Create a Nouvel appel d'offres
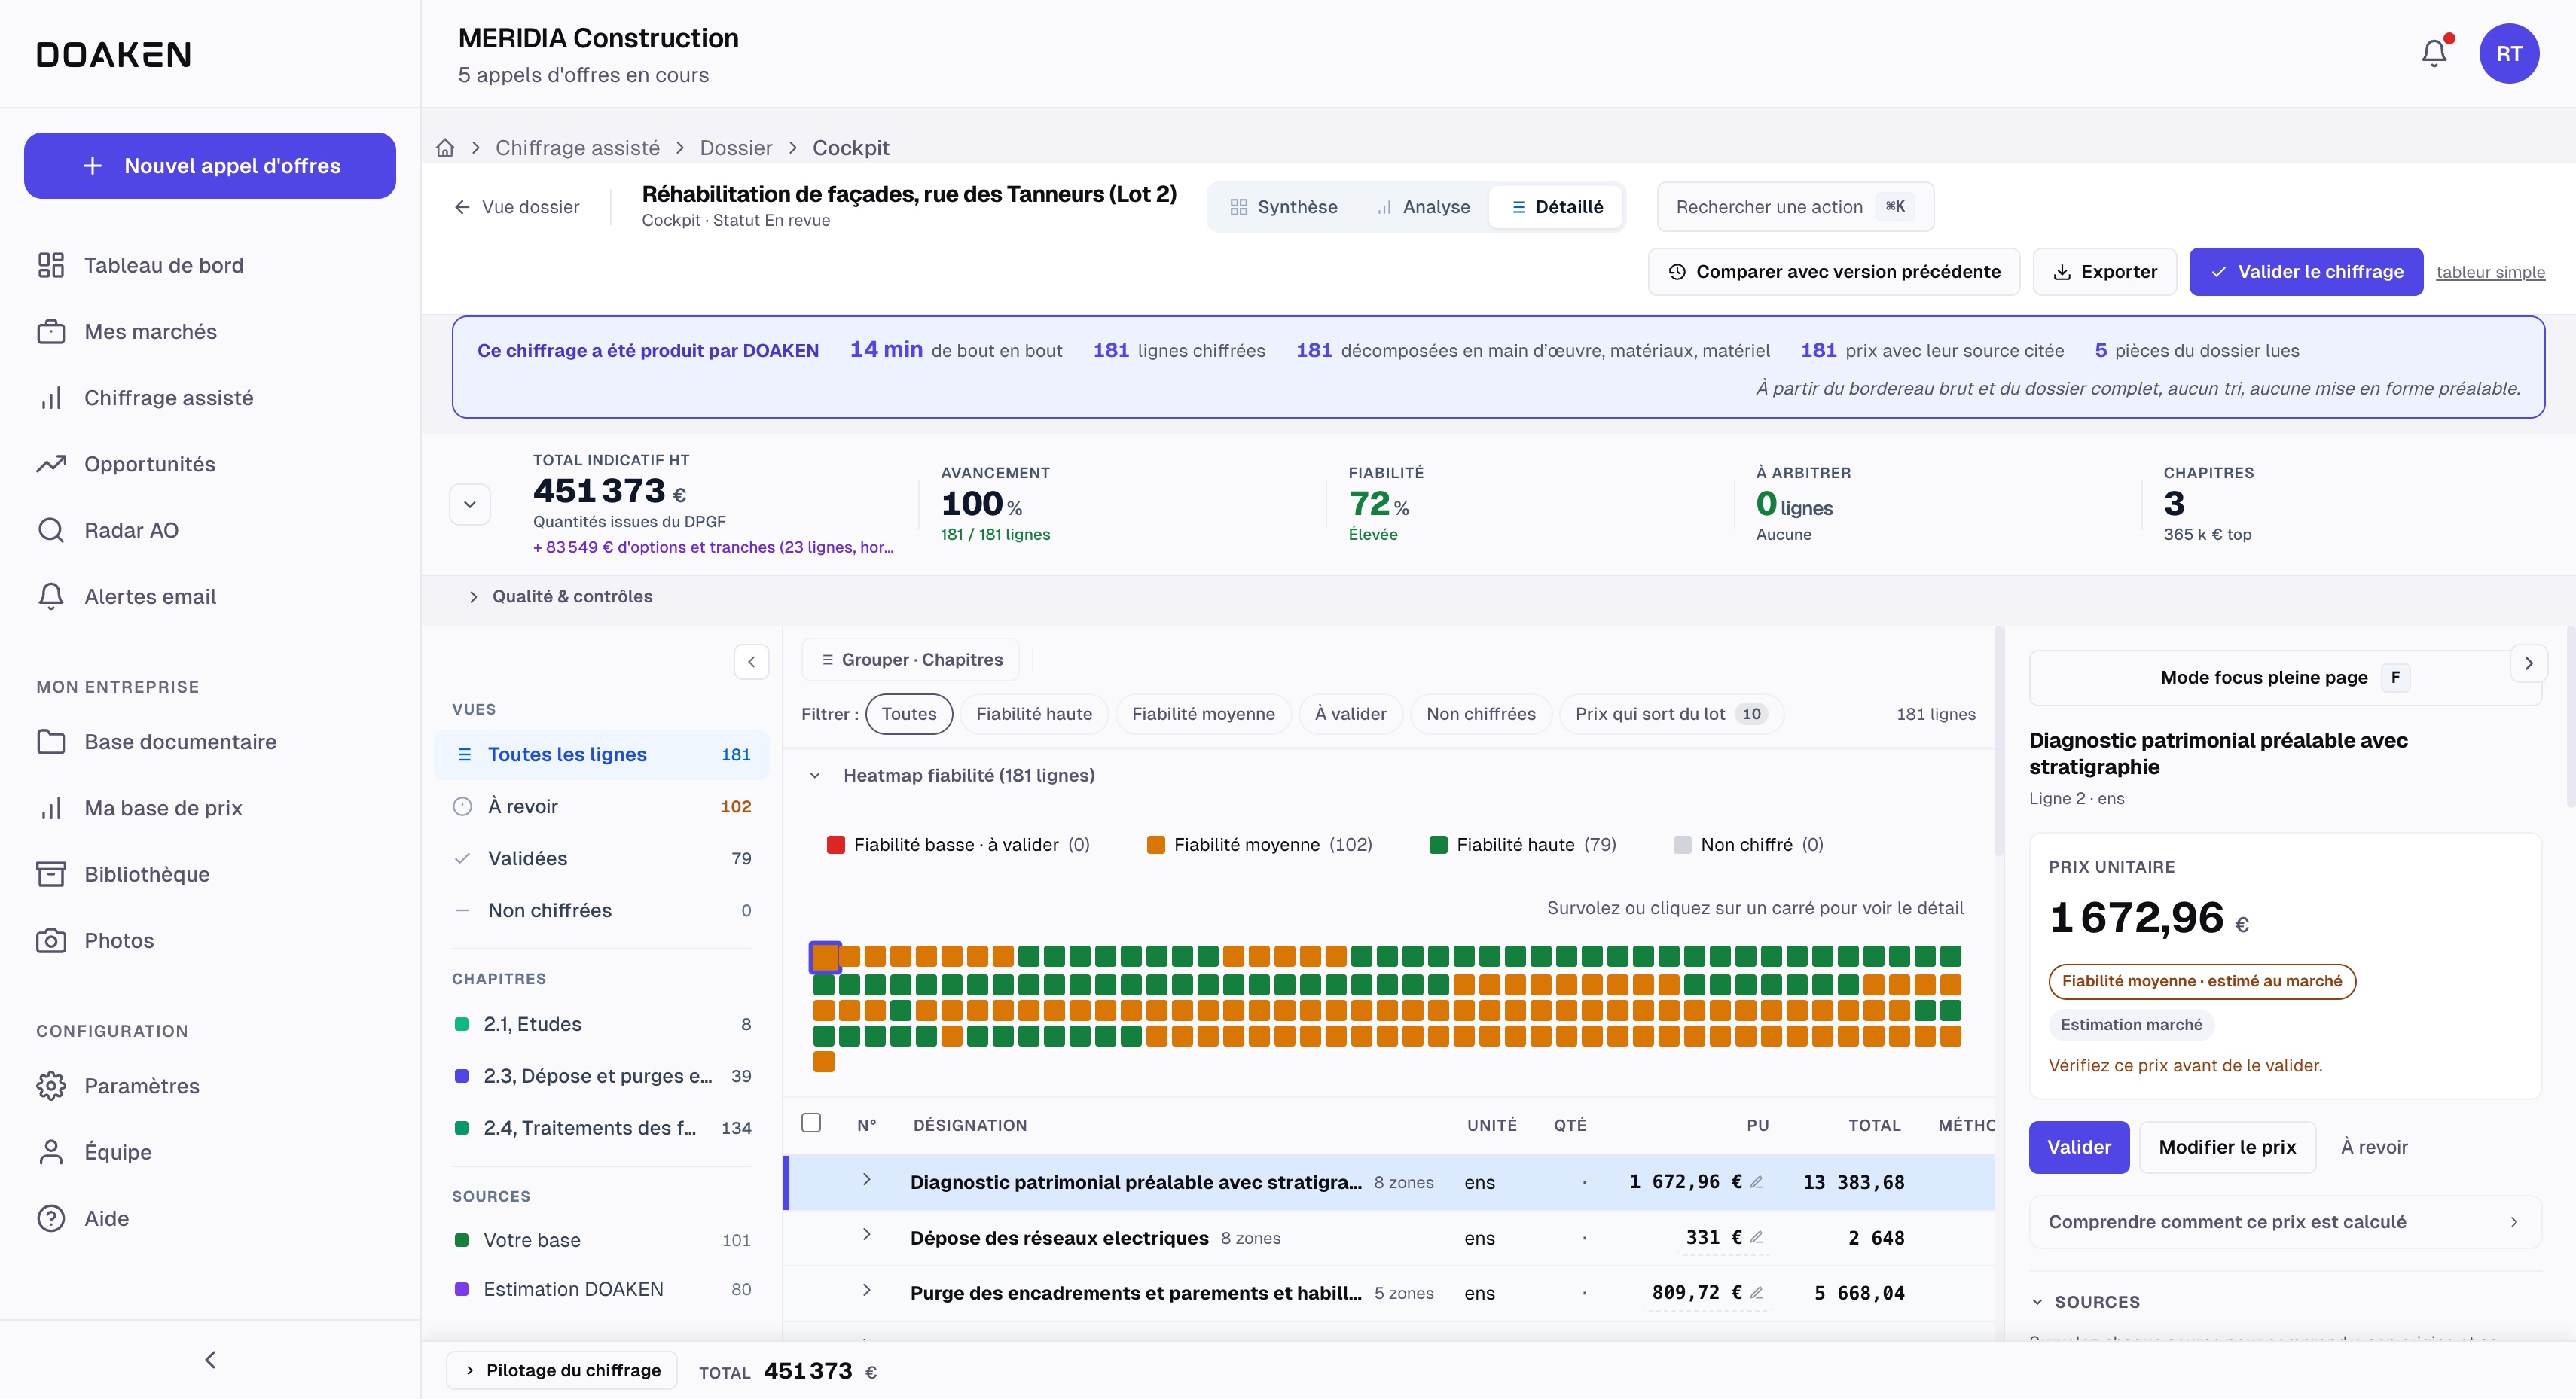Viewport: 2576px width, 1399px height. [210, 166]
